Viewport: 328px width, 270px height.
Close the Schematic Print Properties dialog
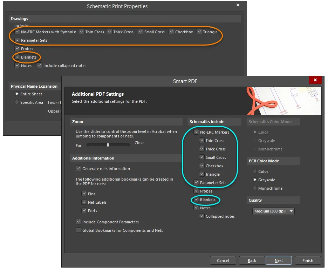tap(238, 5)
